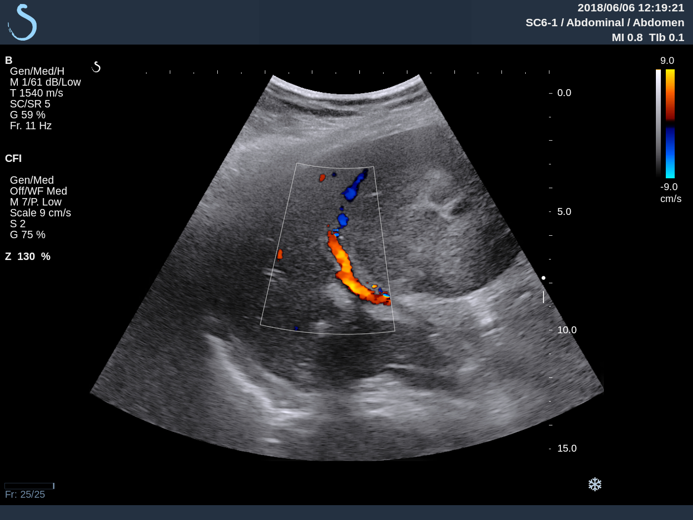Click the cine loop progress bar
The width and height of the screenshot is (693, 520).
(x=29, y=486)
